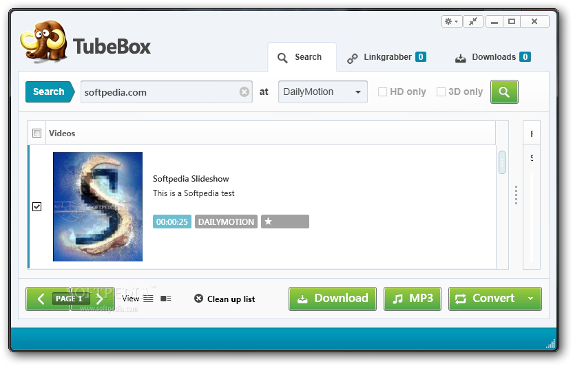Click the PAGE 1 indicator
573x366 pixels.
pos(71,299)
